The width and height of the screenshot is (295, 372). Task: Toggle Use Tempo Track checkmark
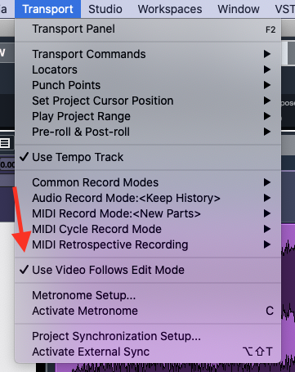pyautogui.click(x=148, y=157)
